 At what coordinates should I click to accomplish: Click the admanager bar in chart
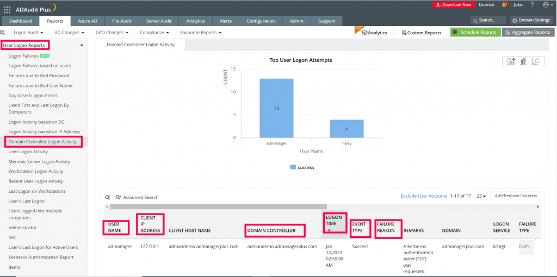click(x=276, y=108)
